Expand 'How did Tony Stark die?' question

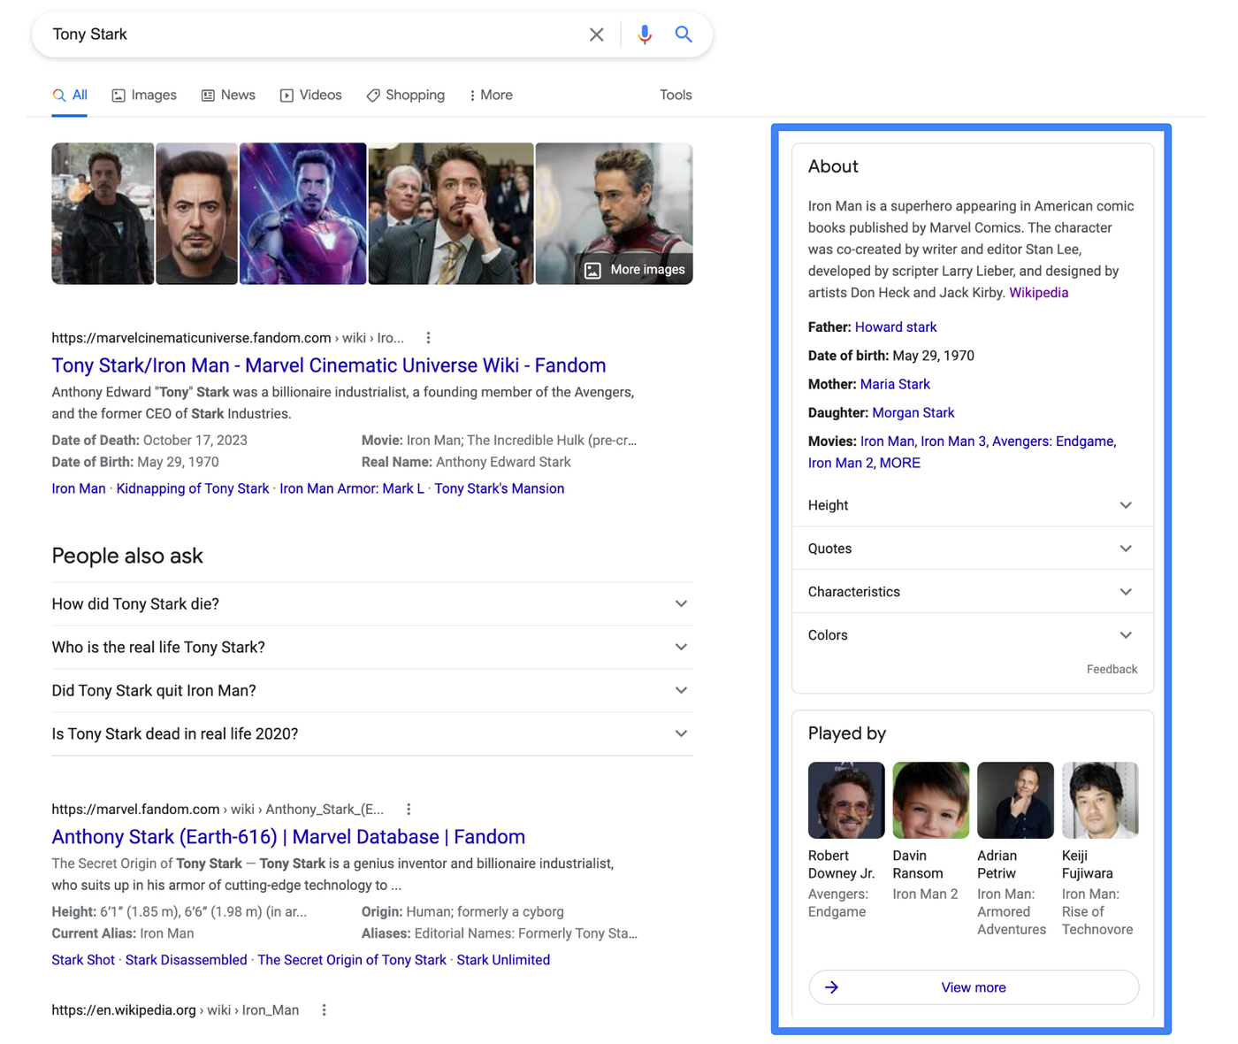point(372,604)
